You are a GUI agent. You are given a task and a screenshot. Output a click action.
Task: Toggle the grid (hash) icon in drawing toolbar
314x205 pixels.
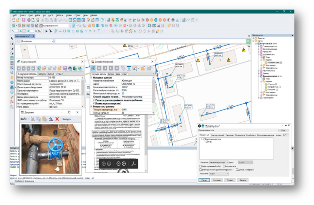(122, 31)
